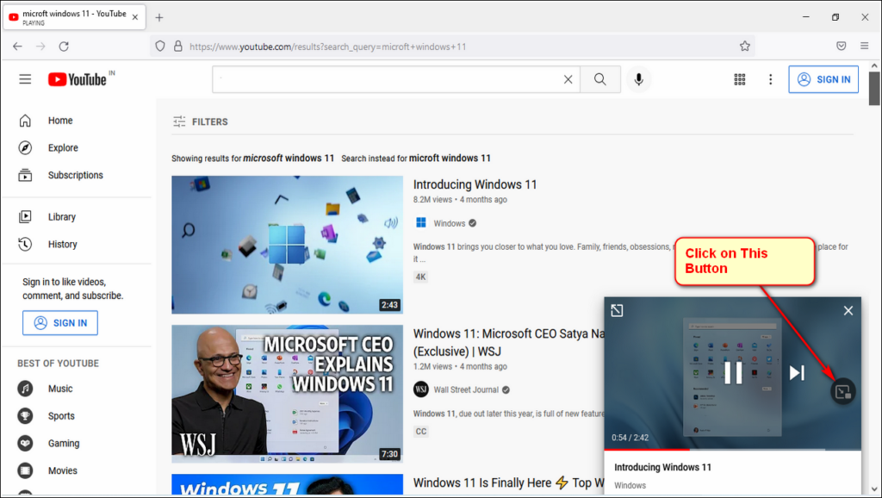The height and width of the screenshot is (498, 882).
Task: Close the miniplayer
Action: (x=848, y=311)
